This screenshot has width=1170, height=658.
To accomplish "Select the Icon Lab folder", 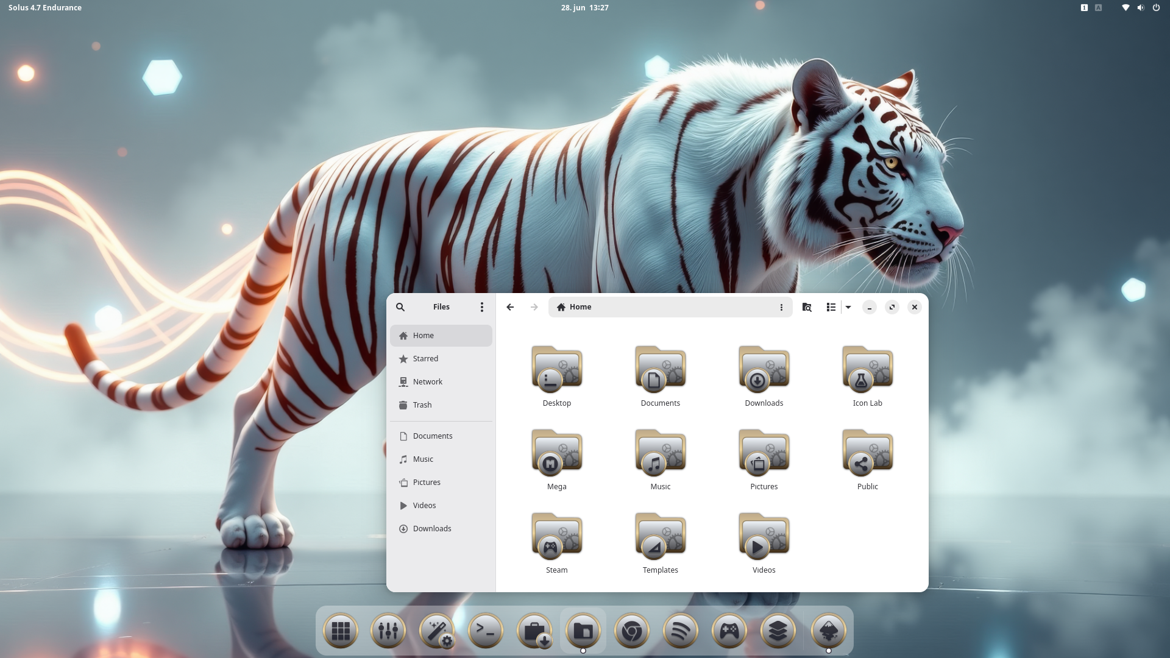I will click(868, 369).
